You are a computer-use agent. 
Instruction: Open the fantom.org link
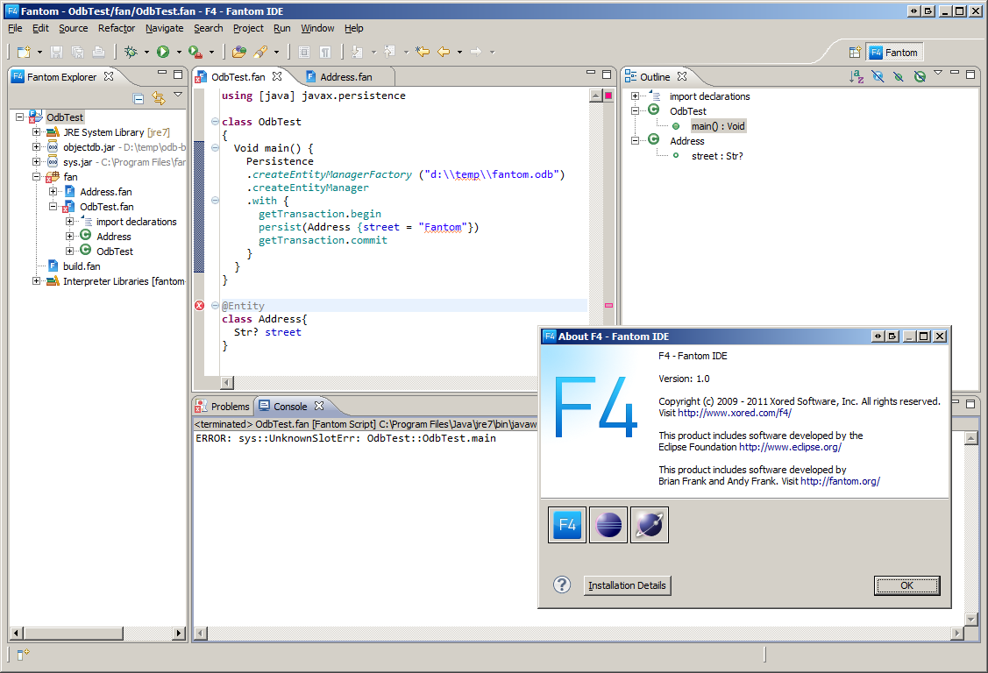click(x=840, y=481)
